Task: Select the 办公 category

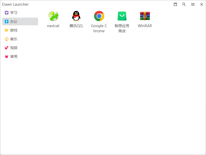Action: point(20,21)
